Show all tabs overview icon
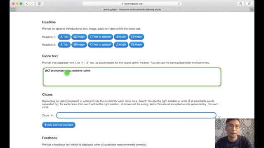The width and height of the screenshot is (264, 148). point(249,4)
